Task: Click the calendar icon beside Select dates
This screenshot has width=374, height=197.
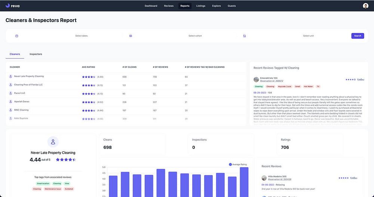Action: (17, 36)
